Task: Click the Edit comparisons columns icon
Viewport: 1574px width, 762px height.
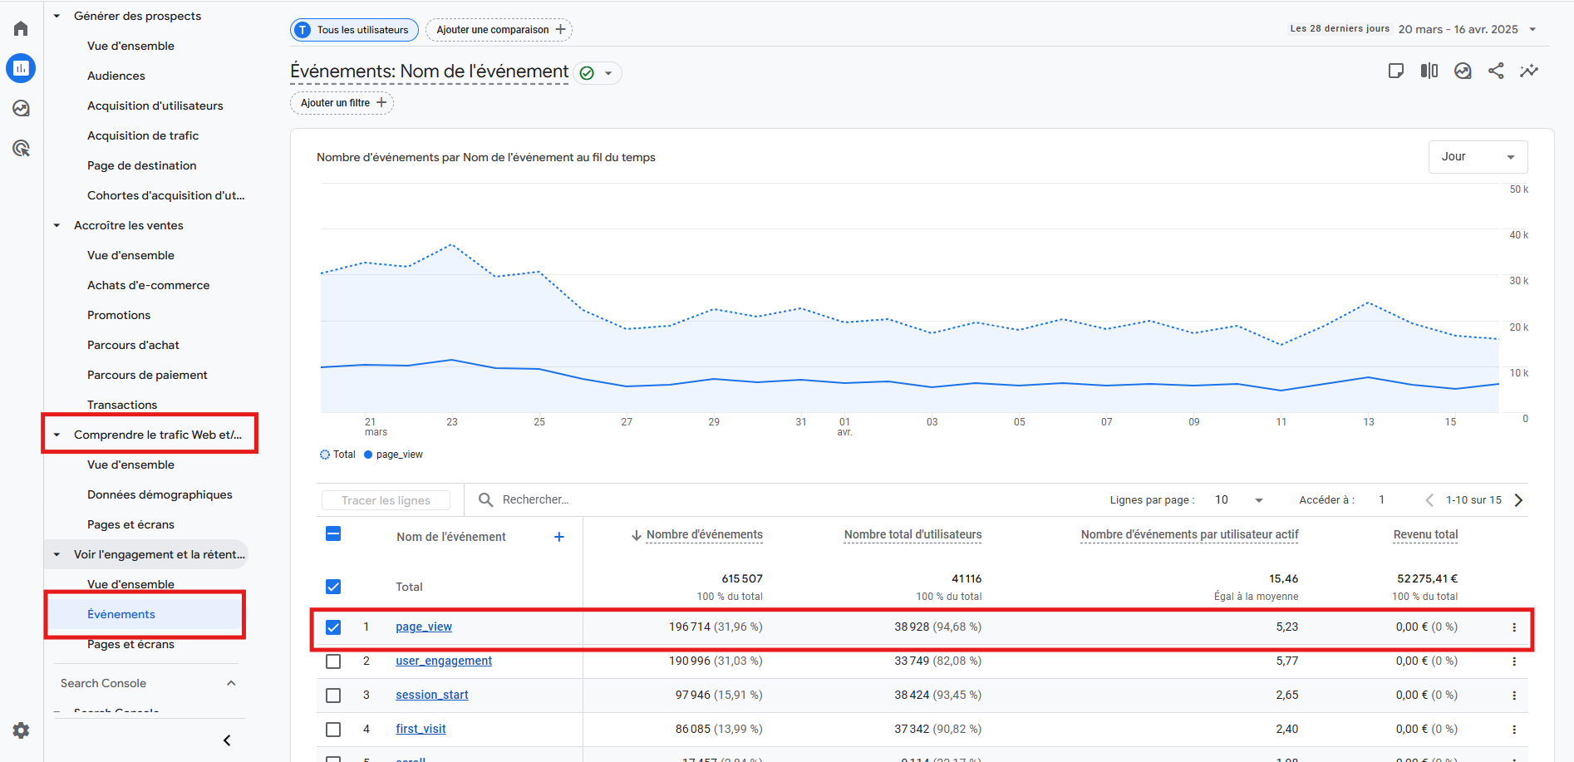Action: point(1429,71)
